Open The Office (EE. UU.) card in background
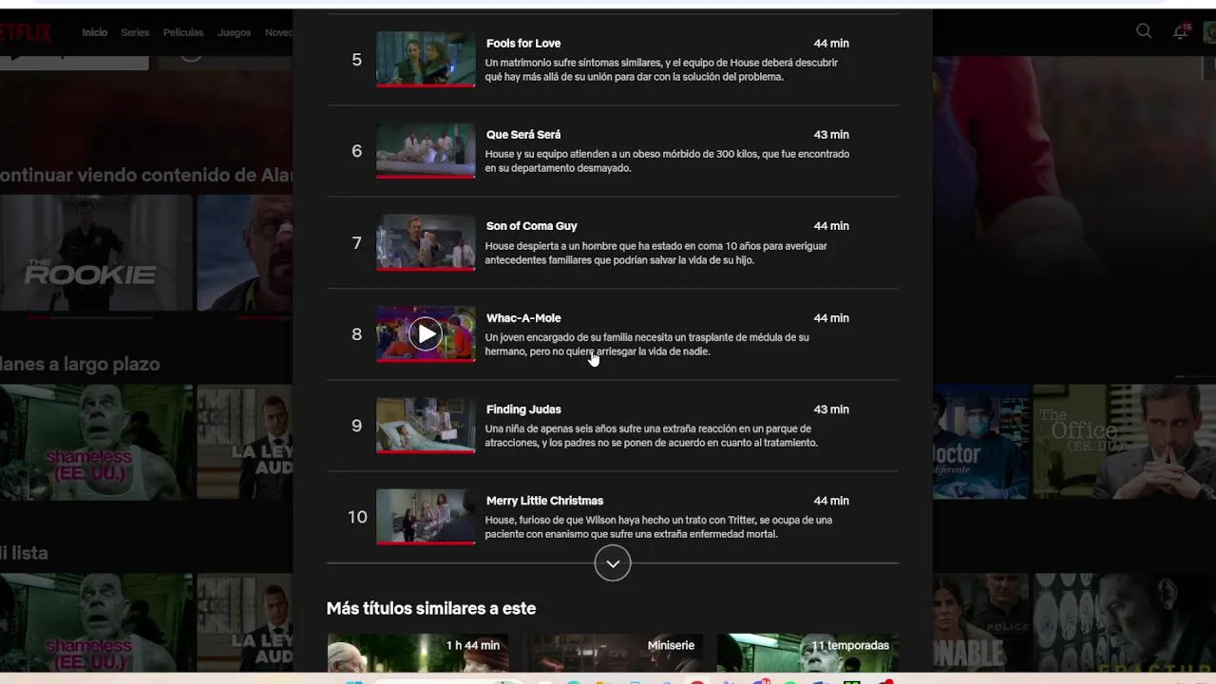This screenshot has height=684, width=1216. [x=1124, y=442]
